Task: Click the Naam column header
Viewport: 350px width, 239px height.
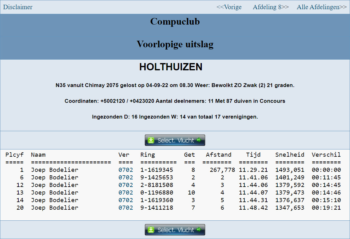Action: [38, 155]
